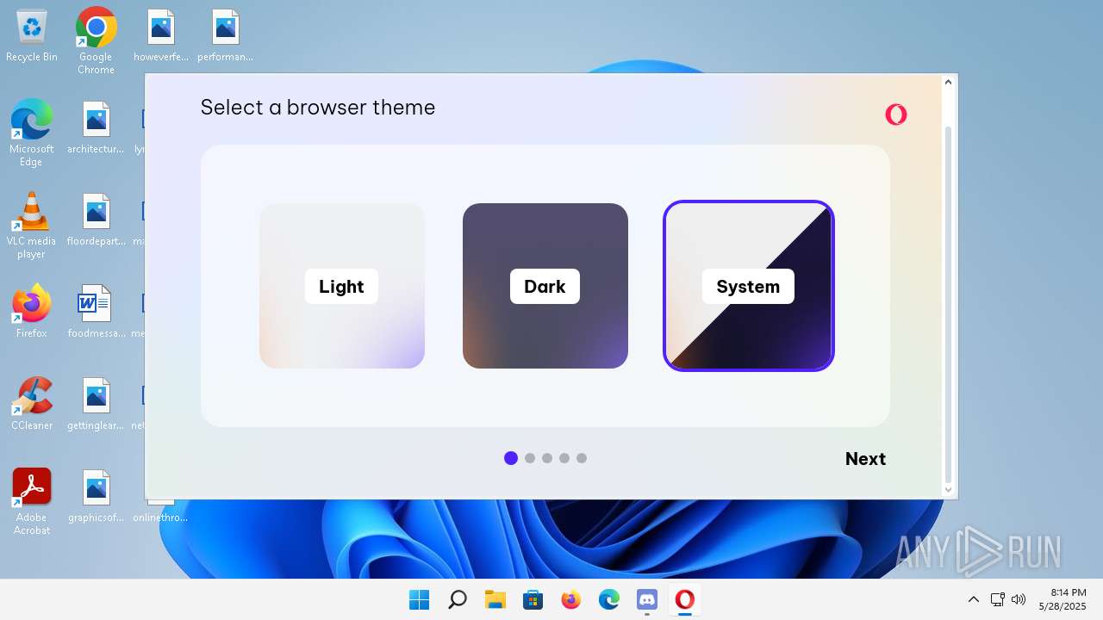
Task: Open taskbar Search
Action: click(458, 599)
